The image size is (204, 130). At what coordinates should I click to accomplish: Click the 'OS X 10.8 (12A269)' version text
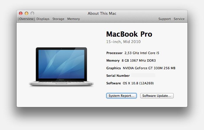coord(138,83)
